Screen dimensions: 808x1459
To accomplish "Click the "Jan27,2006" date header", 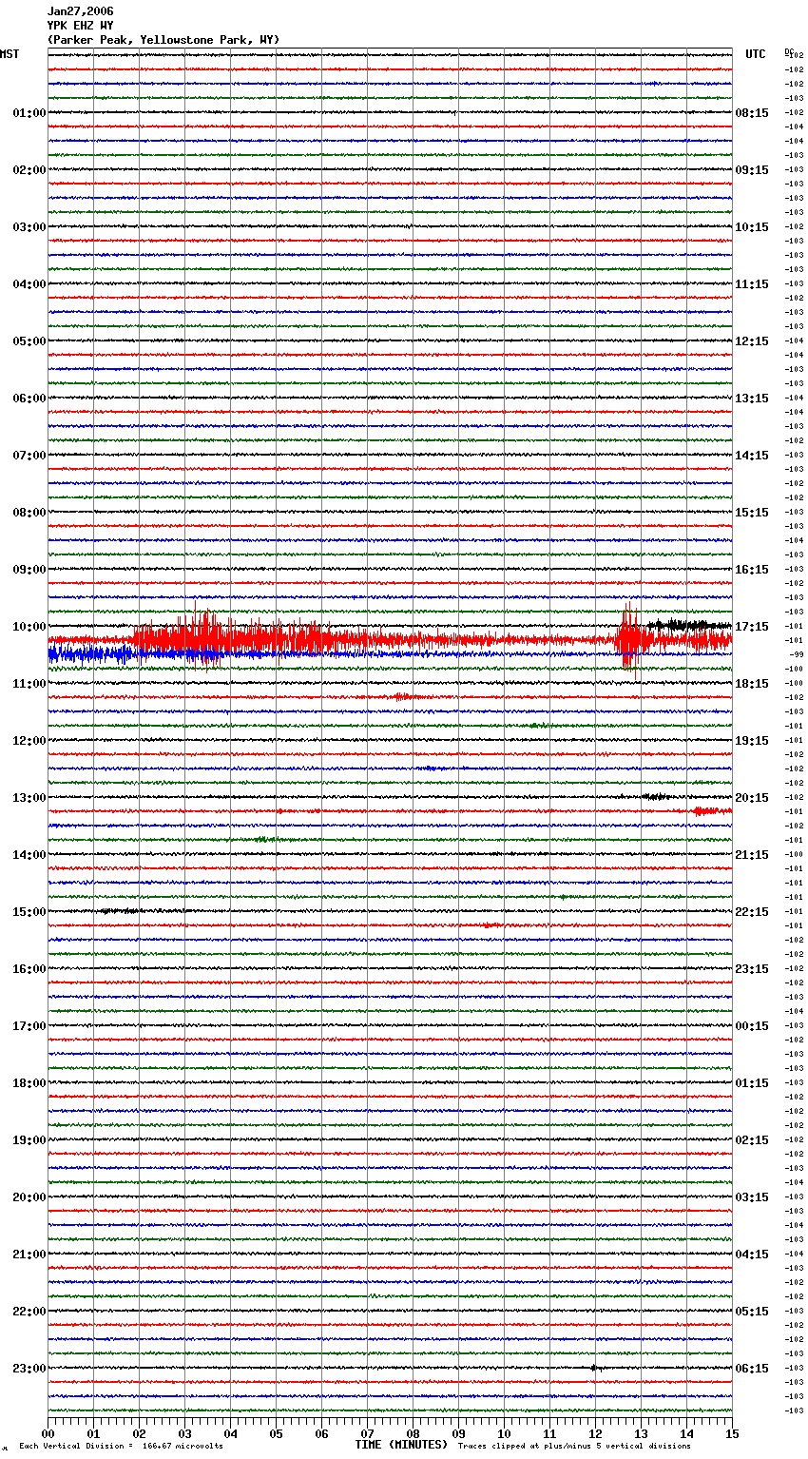I will click(x=80, y=11).
